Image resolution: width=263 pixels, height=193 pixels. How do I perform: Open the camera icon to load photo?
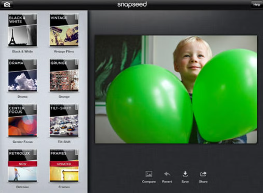click(x=7, y=5)
